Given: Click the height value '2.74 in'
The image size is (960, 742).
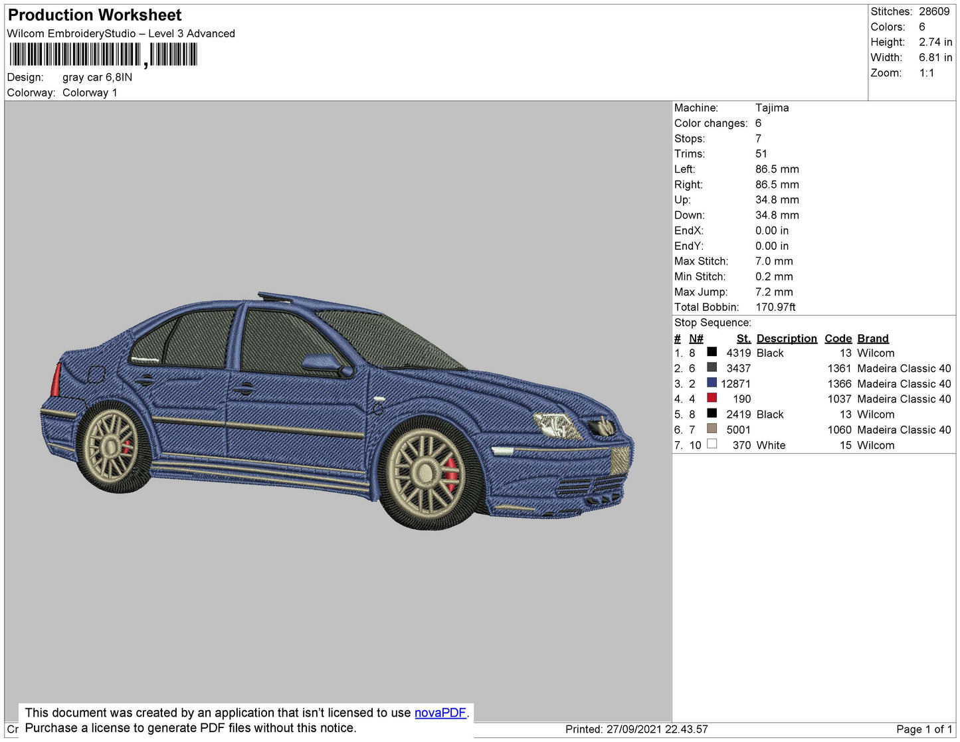Looking at the screenshot, I should pyautogui.click(x=935, y=42).
